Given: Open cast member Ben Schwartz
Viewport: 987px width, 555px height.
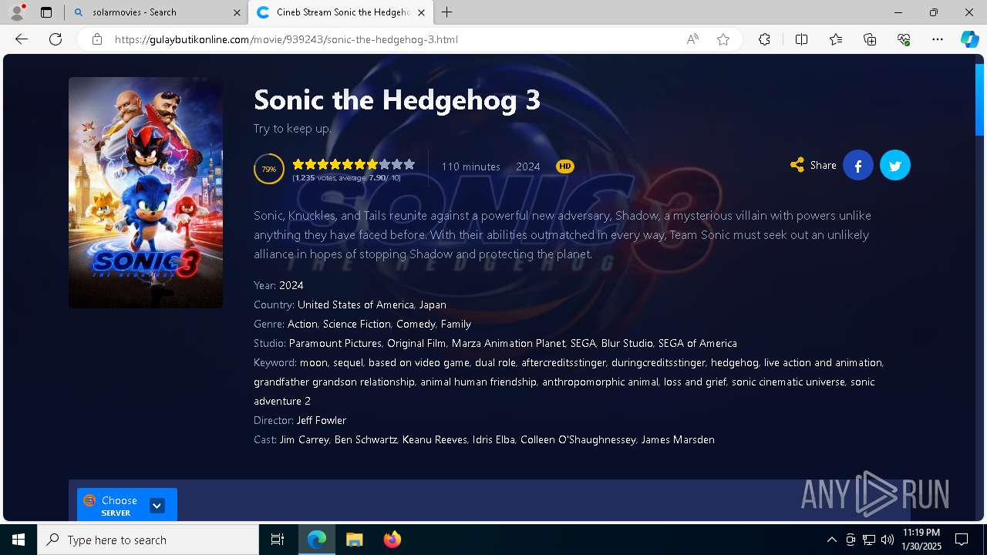Looking at the screenshot, I should (365, 439).
